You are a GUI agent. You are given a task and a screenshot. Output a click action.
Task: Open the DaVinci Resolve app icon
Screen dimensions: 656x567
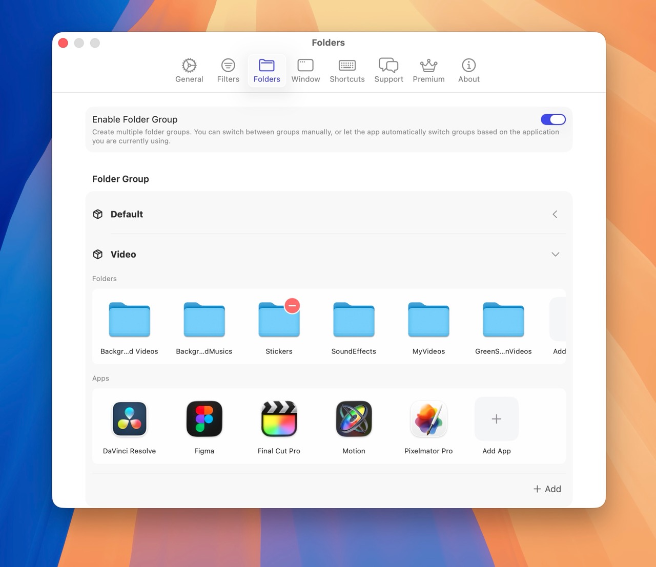coord(129,418)
